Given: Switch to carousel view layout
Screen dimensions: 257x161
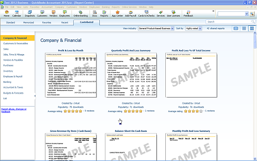Looking at the screenshot, I should click(x=236, y=28).
